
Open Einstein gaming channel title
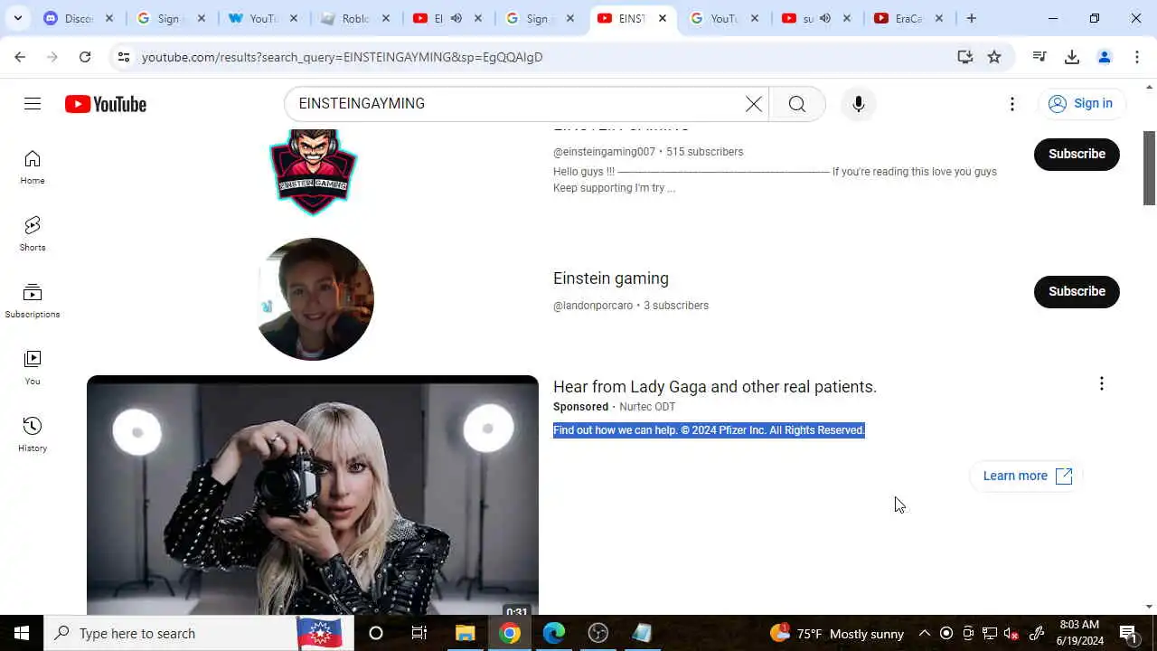tap(611, 278)
